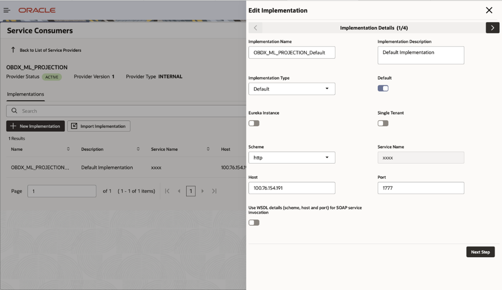This screenshot has width=502, height=290.
Task: Click the Port input field
Action: tap(421, 188)
